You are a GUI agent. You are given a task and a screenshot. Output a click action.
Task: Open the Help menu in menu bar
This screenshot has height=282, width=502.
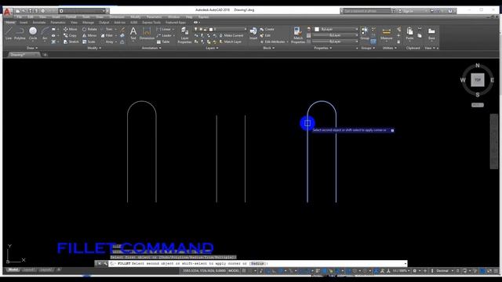189,17
